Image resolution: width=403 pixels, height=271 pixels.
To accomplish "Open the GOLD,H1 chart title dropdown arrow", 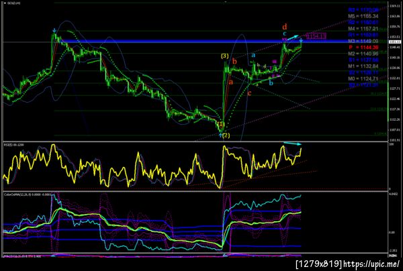I will pos(5,3).
